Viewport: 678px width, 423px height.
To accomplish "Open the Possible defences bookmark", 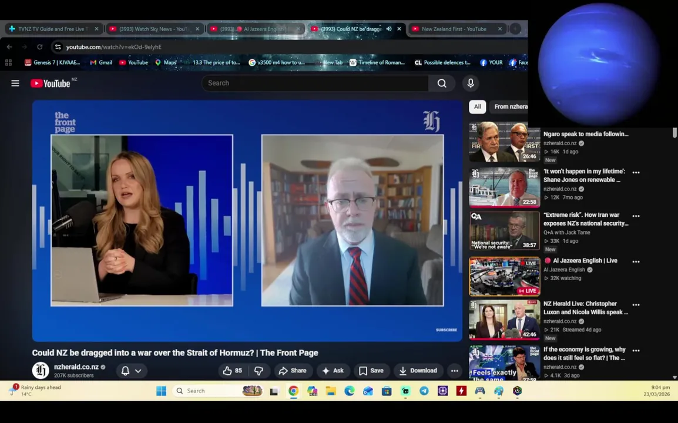I will click(443, 62).
